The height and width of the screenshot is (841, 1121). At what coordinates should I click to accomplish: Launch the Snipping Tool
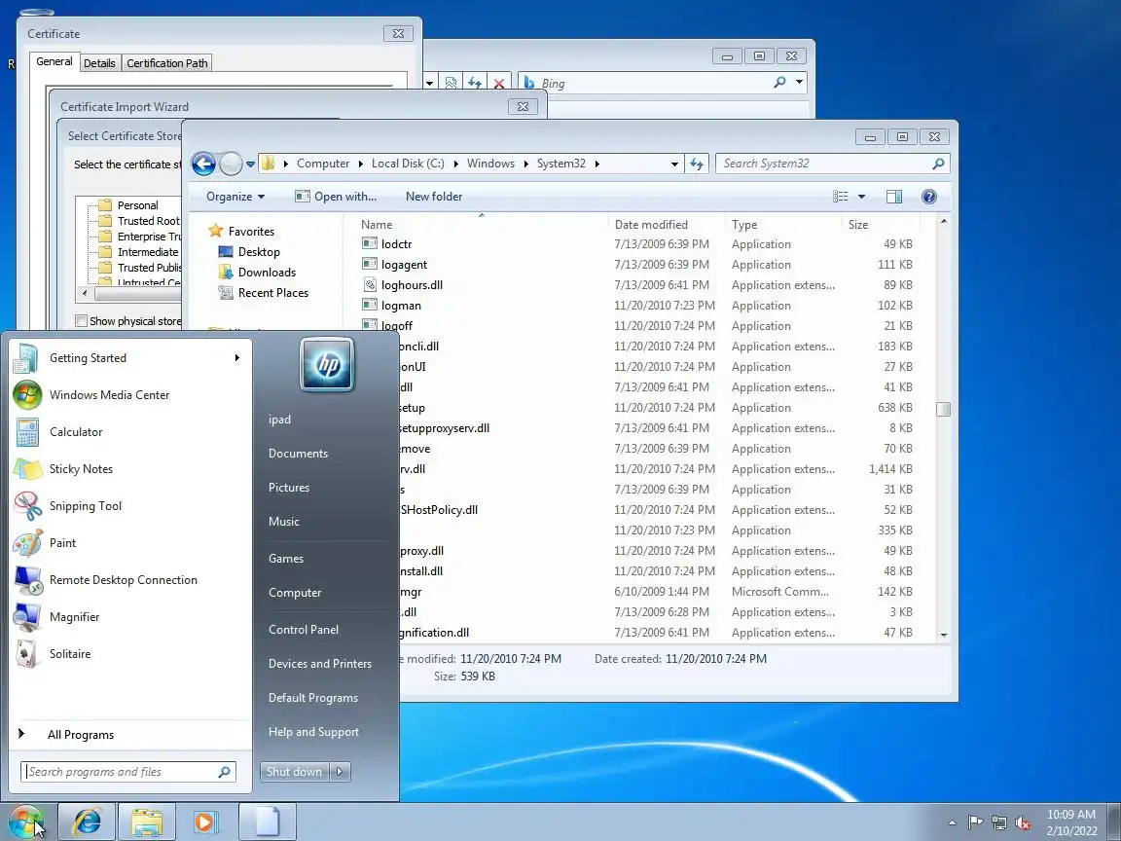pos(128,506)
